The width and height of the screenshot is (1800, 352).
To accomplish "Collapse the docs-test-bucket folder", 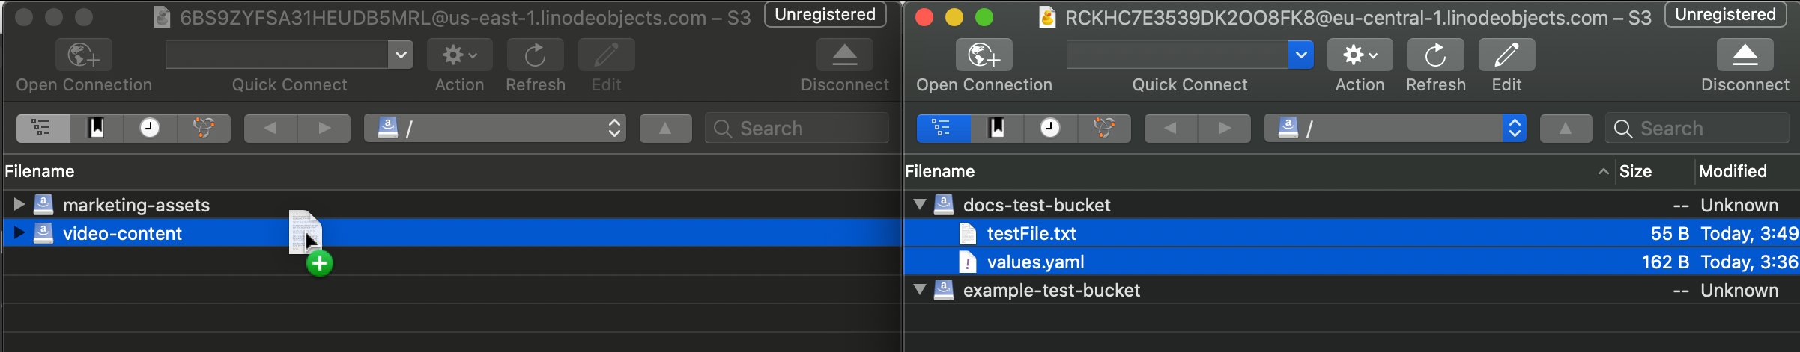I will pyautogui.click(x=920, y=204).
